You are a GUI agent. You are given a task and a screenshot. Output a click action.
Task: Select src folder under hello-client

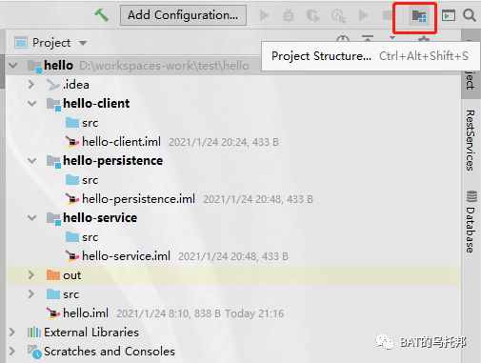point(90,123)
